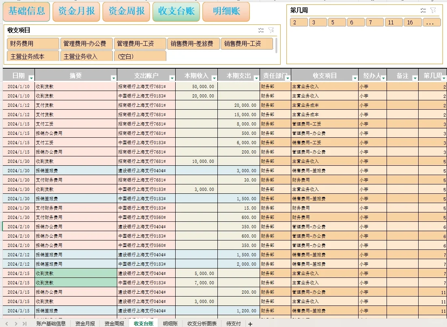Select the 中国银行上海支行0560# cell in the 600.00 row
447x327 pixels.
(146, 217)
